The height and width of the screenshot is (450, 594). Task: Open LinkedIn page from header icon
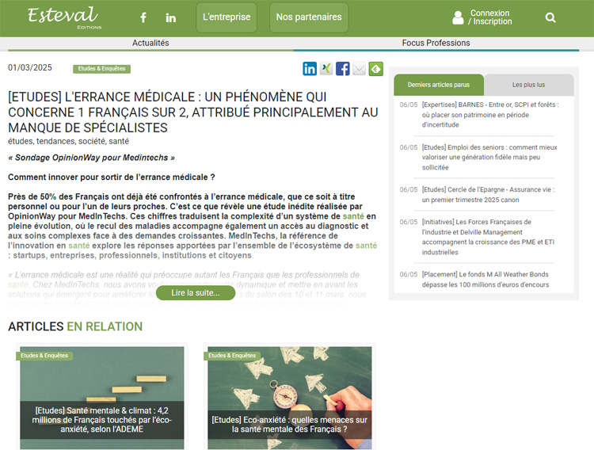[x=171, y=17]
